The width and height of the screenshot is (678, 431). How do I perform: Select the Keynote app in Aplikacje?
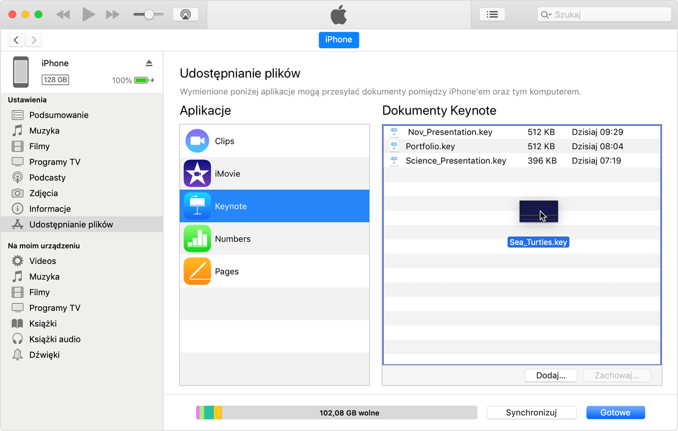[x=275, y=206]
